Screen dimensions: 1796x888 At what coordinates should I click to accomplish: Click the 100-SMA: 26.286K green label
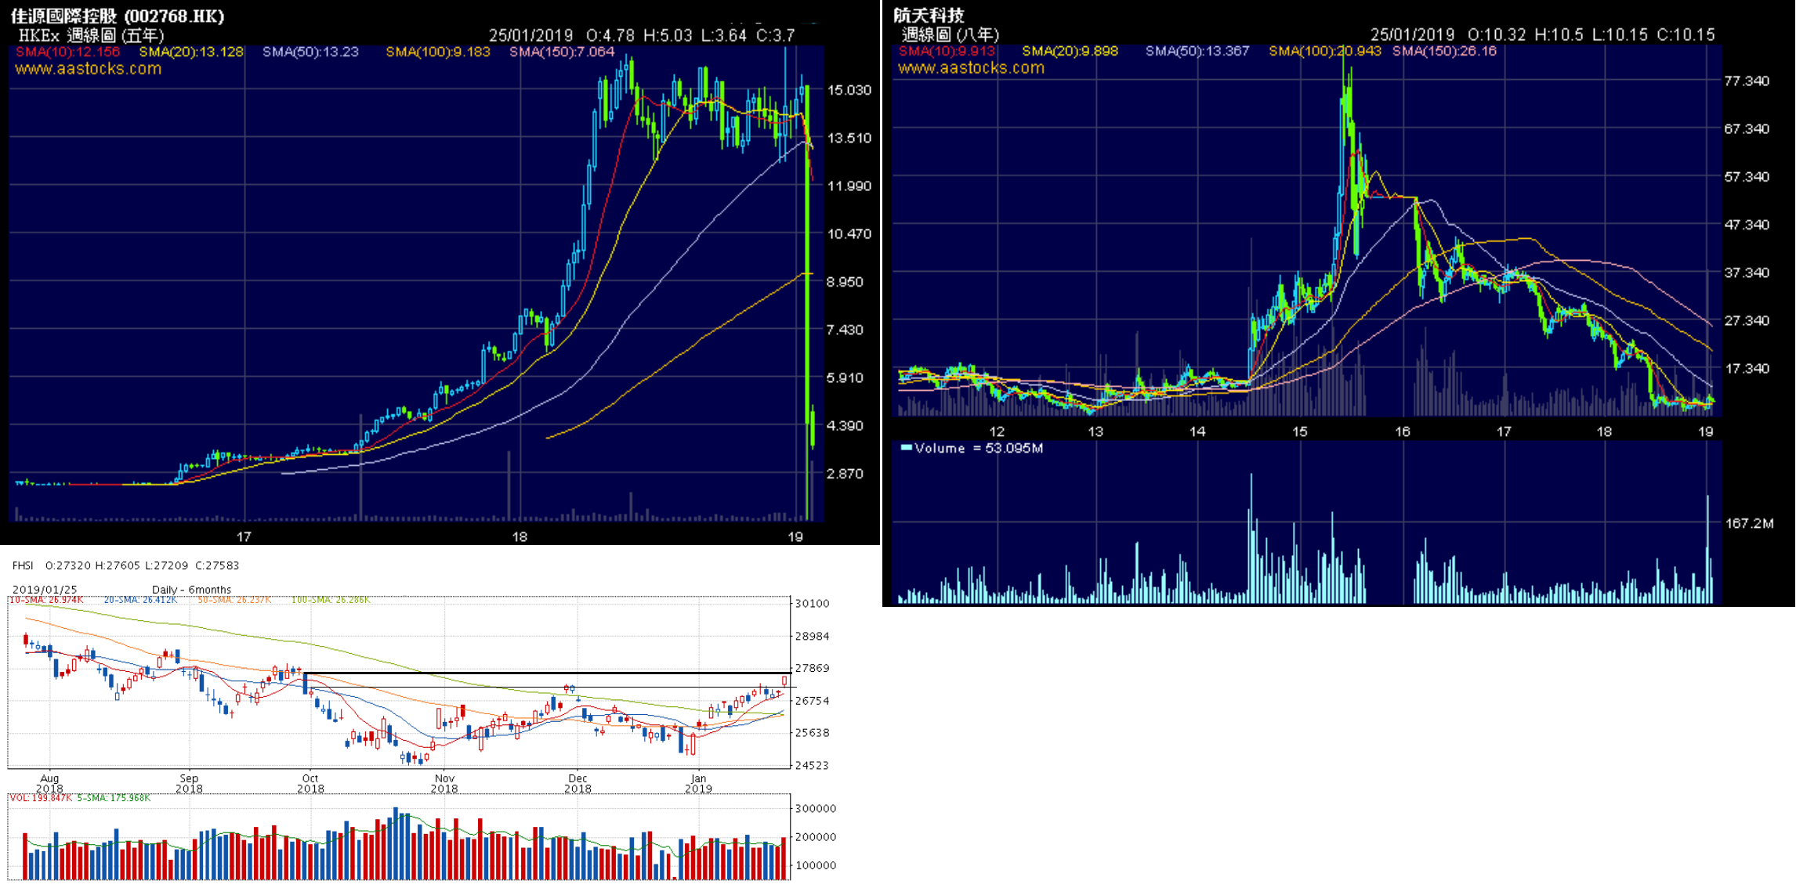point(330,600)
